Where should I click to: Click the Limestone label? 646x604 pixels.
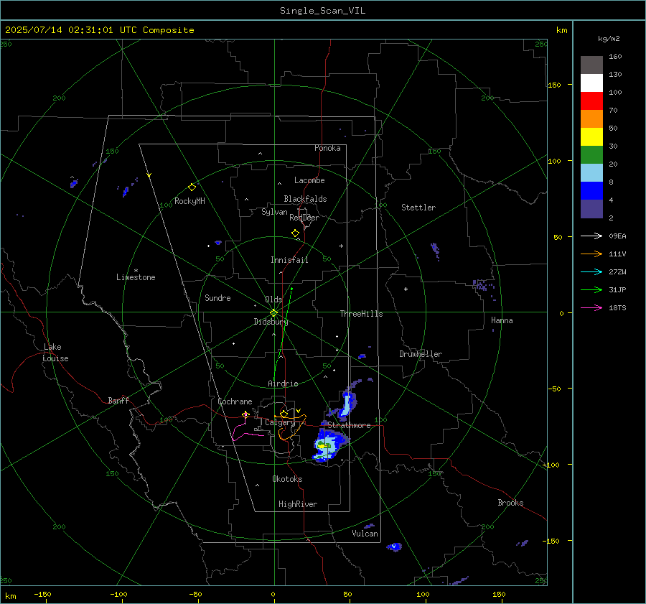click(136, 277)
